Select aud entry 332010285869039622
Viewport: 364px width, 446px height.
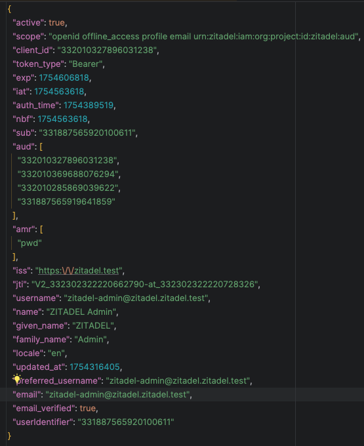[x=68, y=188]
